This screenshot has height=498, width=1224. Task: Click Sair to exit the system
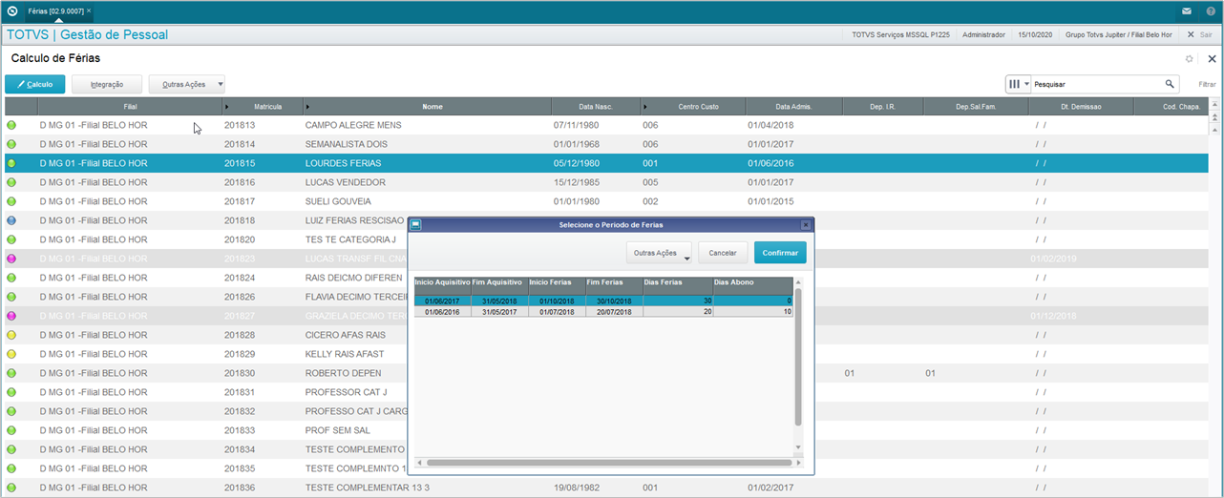[x=1199, y=34]
